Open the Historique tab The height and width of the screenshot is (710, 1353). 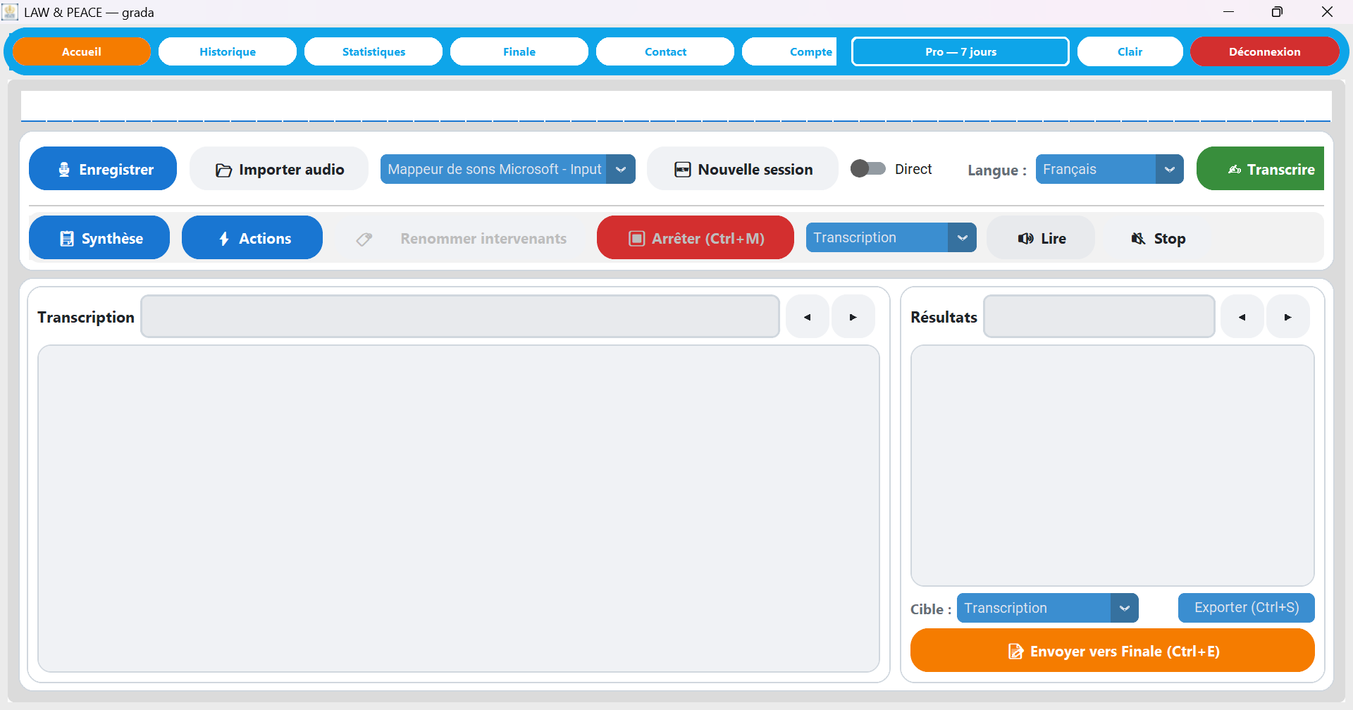tap(228, 51)
